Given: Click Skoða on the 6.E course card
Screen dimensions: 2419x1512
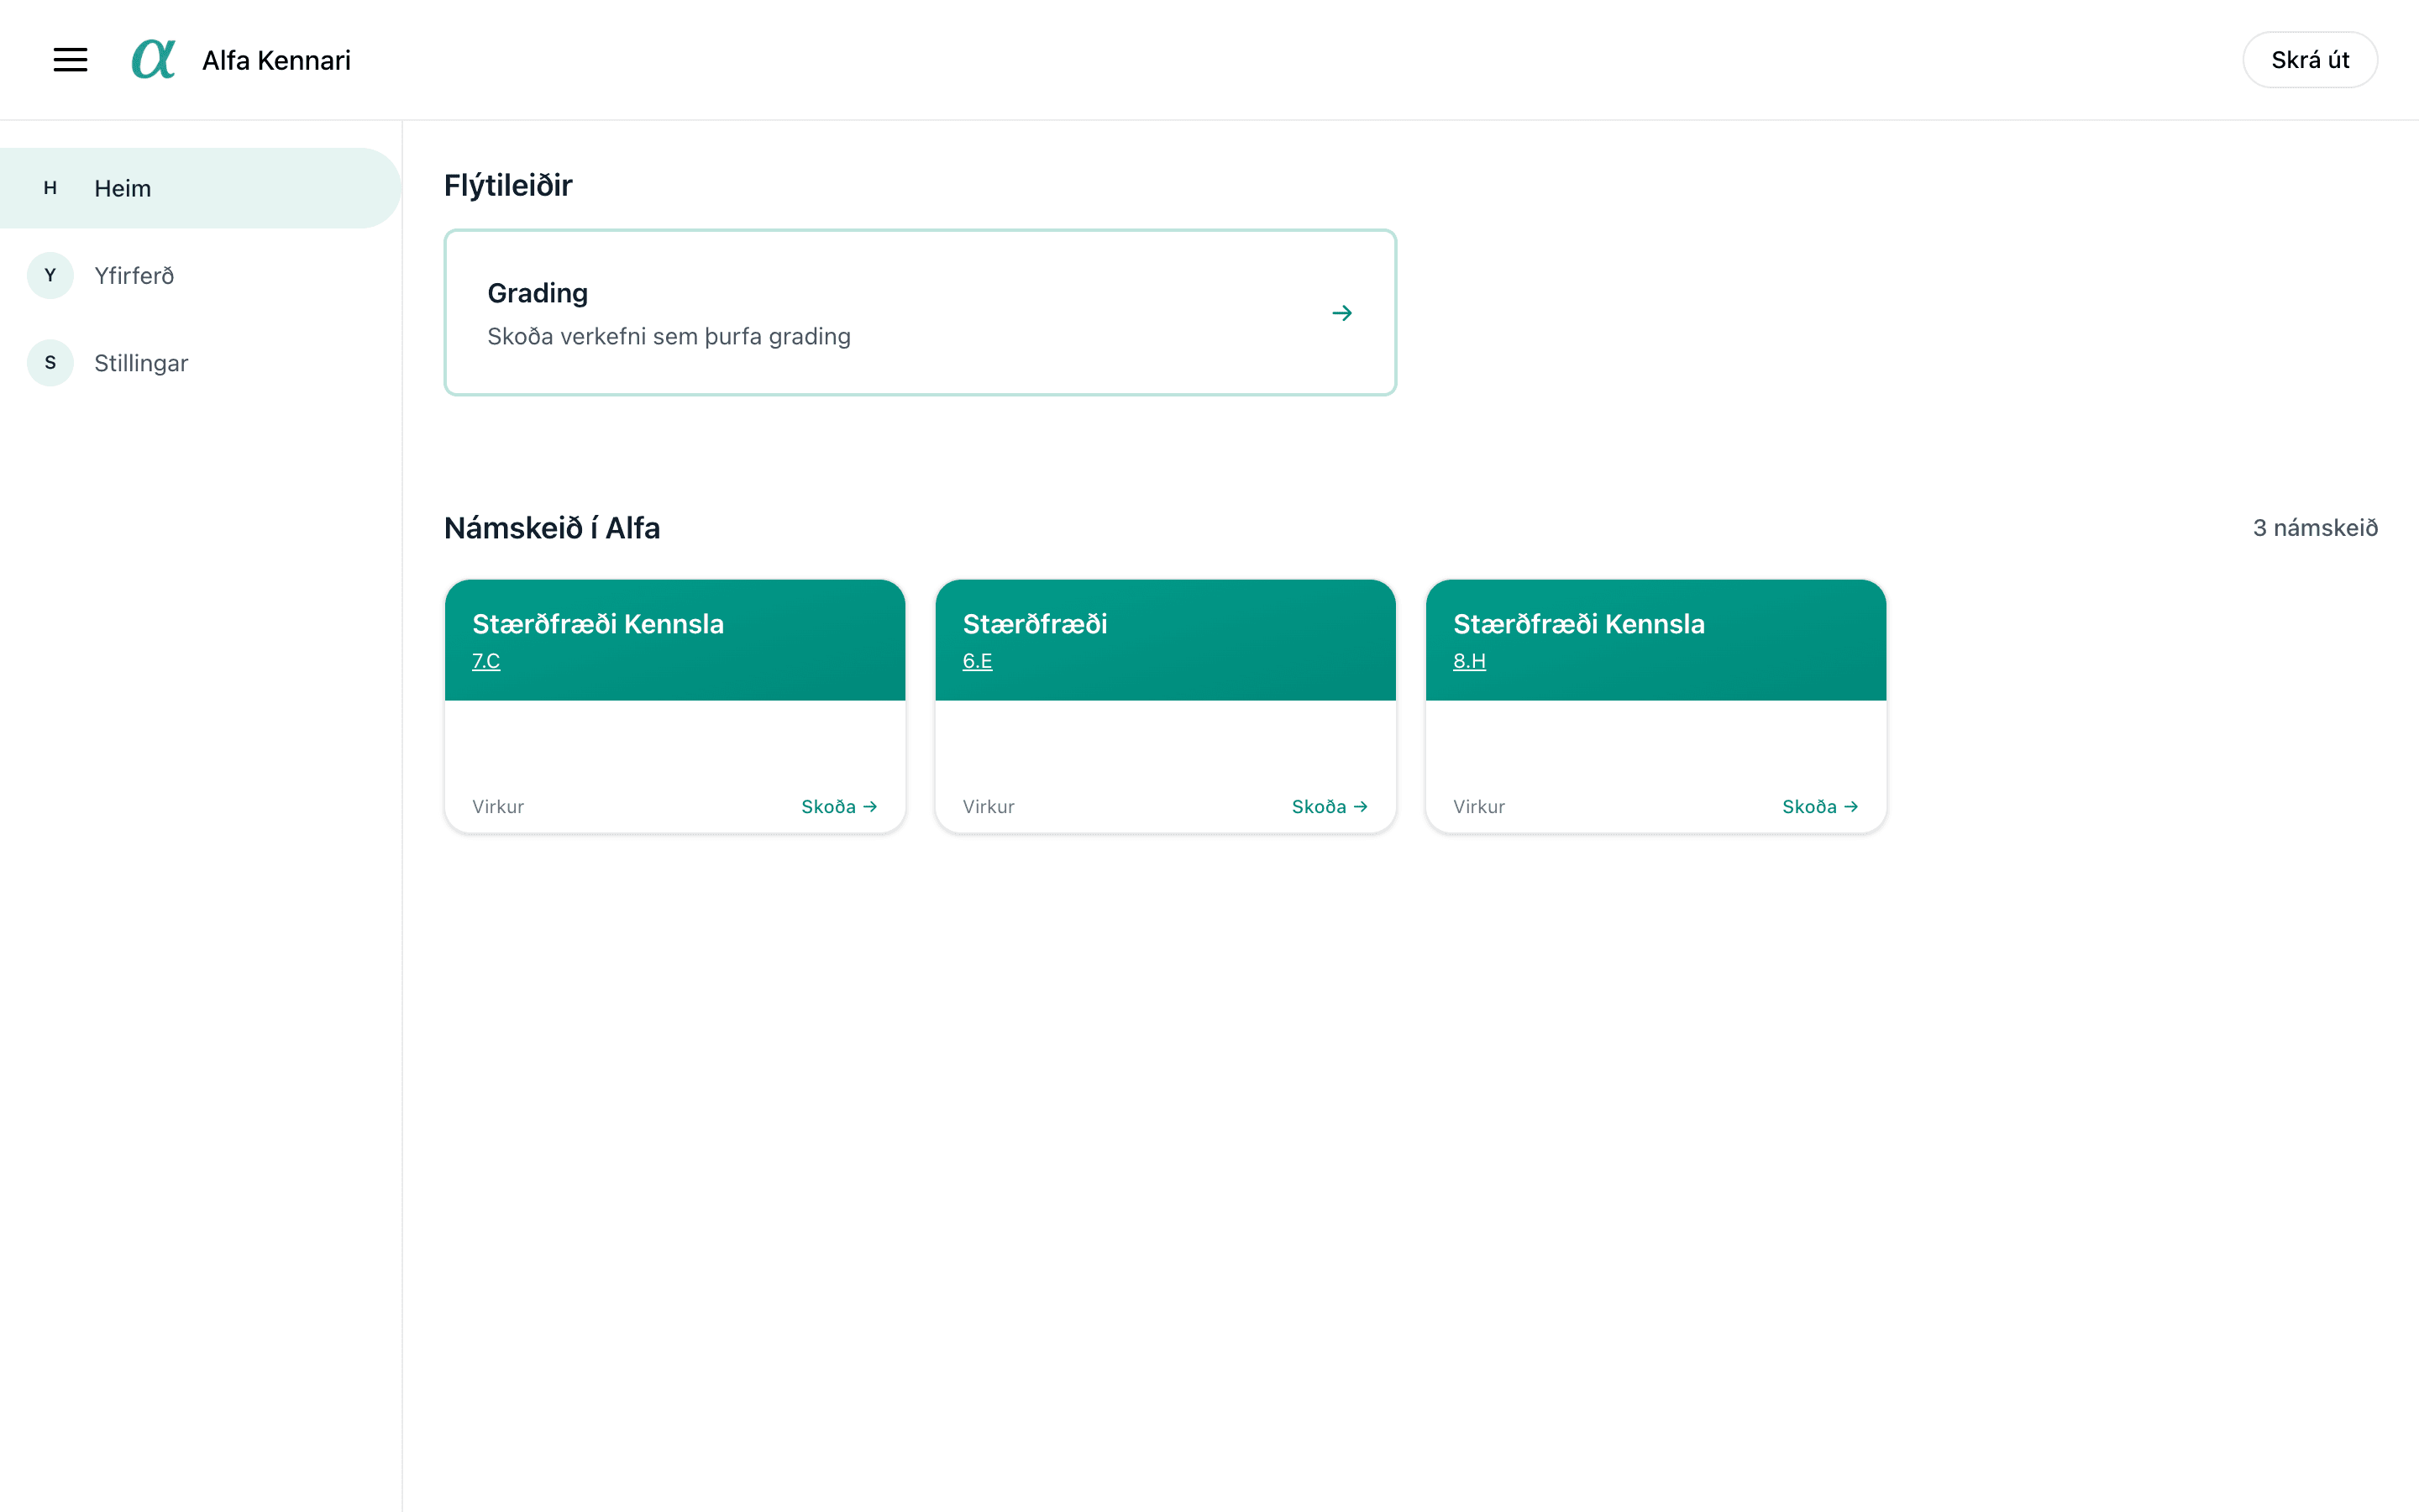Looking at the screenshot, I should (1329, 807).
